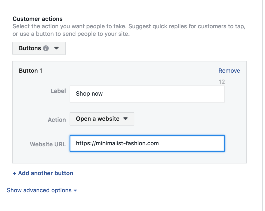Click the arrow beside Show advanced options

[x=75, y=190]
